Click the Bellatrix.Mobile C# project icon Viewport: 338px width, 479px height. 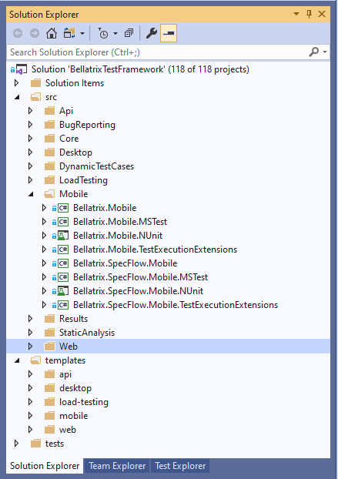click(63, 208)
